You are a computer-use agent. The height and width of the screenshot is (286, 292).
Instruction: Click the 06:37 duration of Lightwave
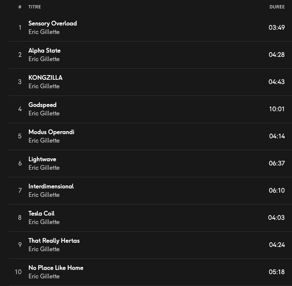pos(277,163)
